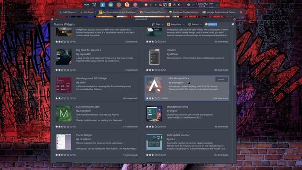Click the author name under KDE Modern Clock
Image resolution: width=302 pixels, height=170 pixels.
point(177,83)
